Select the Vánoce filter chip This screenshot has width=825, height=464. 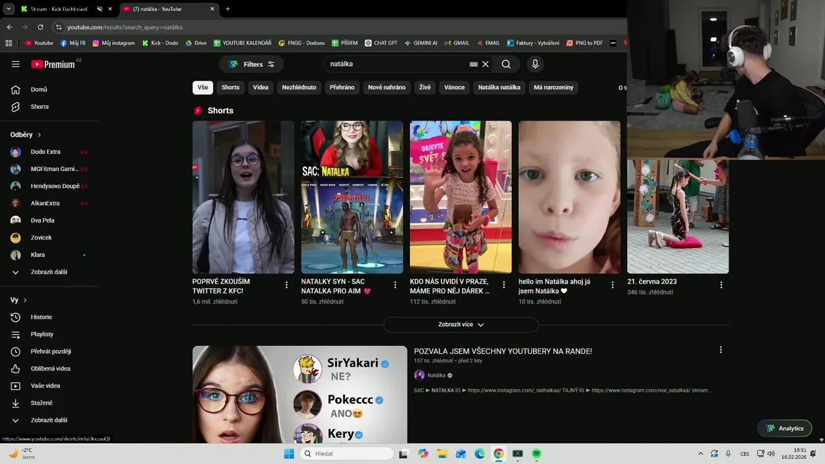[454, 87]
